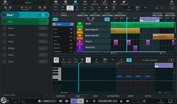Toggle follow-playhead button in MIDI editor

[x=129, y=60]
